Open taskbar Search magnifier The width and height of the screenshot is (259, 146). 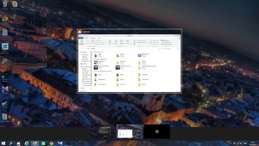11,143
